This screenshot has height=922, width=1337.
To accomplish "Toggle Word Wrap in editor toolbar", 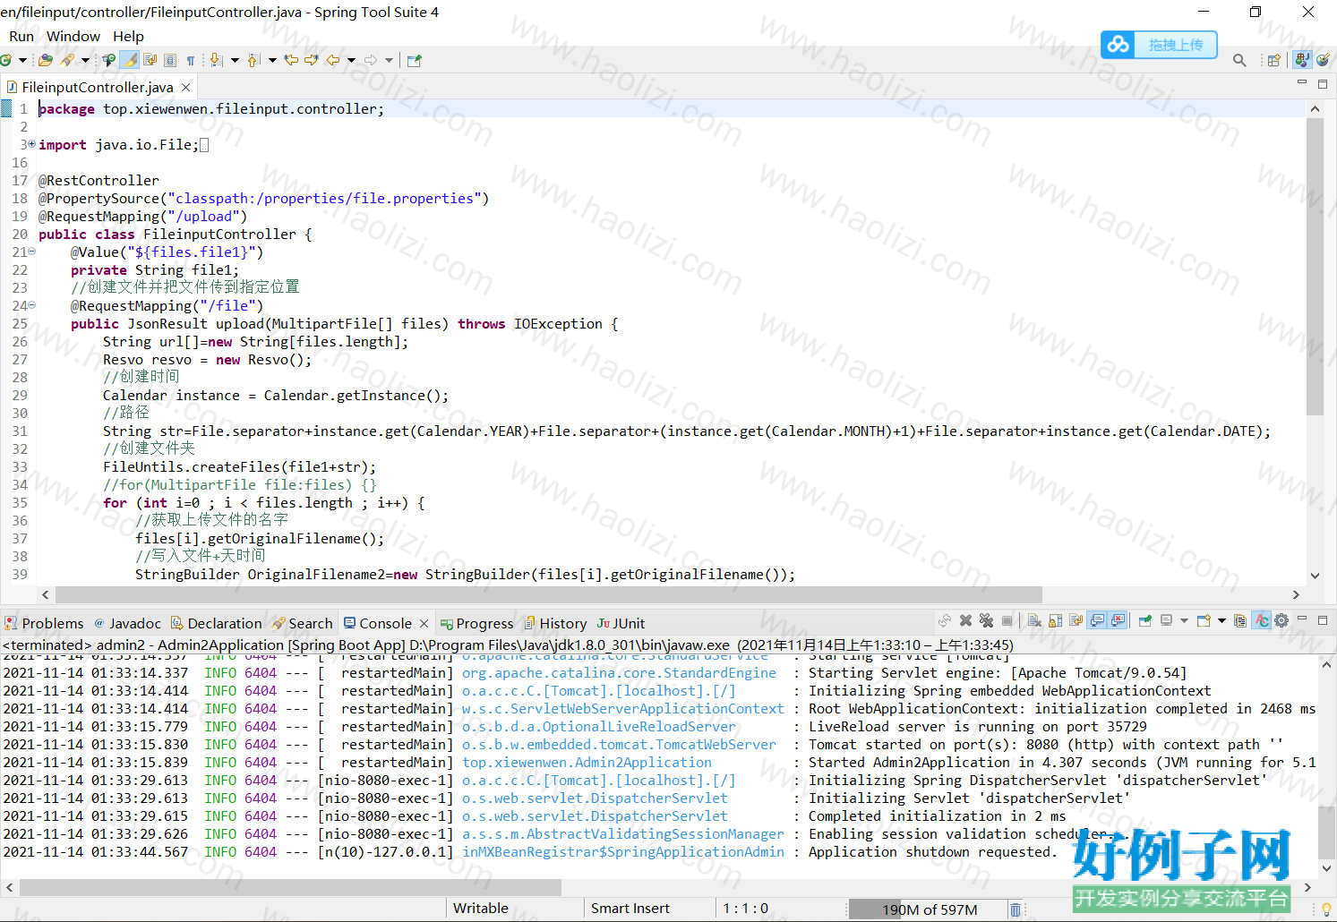I will click(x=150, y=60).
